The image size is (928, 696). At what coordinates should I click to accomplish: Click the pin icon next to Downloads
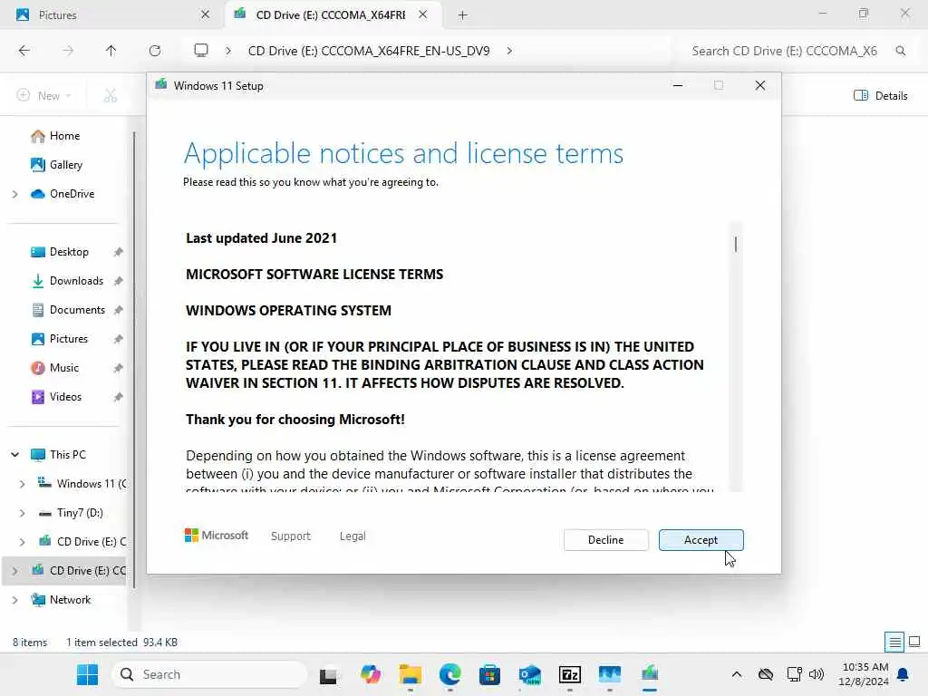pos(119,281)
